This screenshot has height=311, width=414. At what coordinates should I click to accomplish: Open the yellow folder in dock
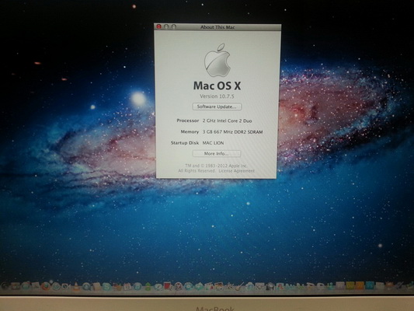(350, 285)
